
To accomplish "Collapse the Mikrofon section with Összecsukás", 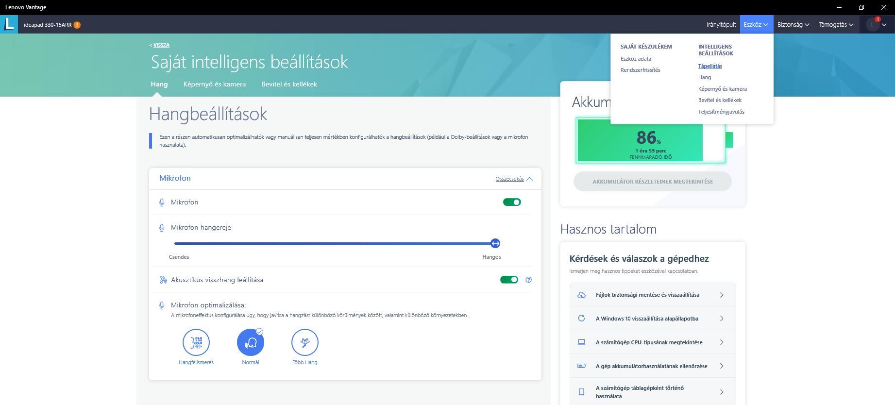I will [514, 179].
